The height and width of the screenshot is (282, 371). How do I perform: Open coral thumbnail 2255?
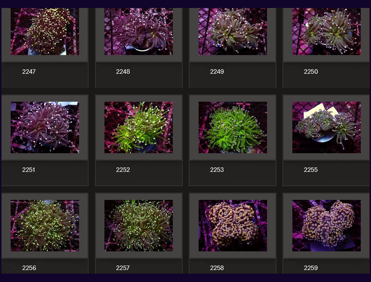click(327, 127)
